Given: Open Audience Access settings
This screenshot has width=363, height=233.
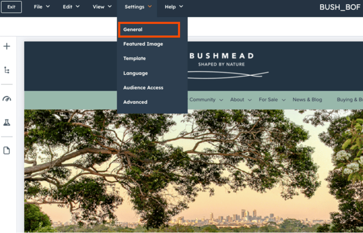Looking at the screenshot, I should pos(143,87).
